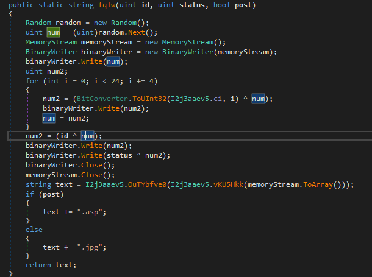Click BitConverter in the loop body
This screenshot has width=372, height=277.
[x=102, y=99]
